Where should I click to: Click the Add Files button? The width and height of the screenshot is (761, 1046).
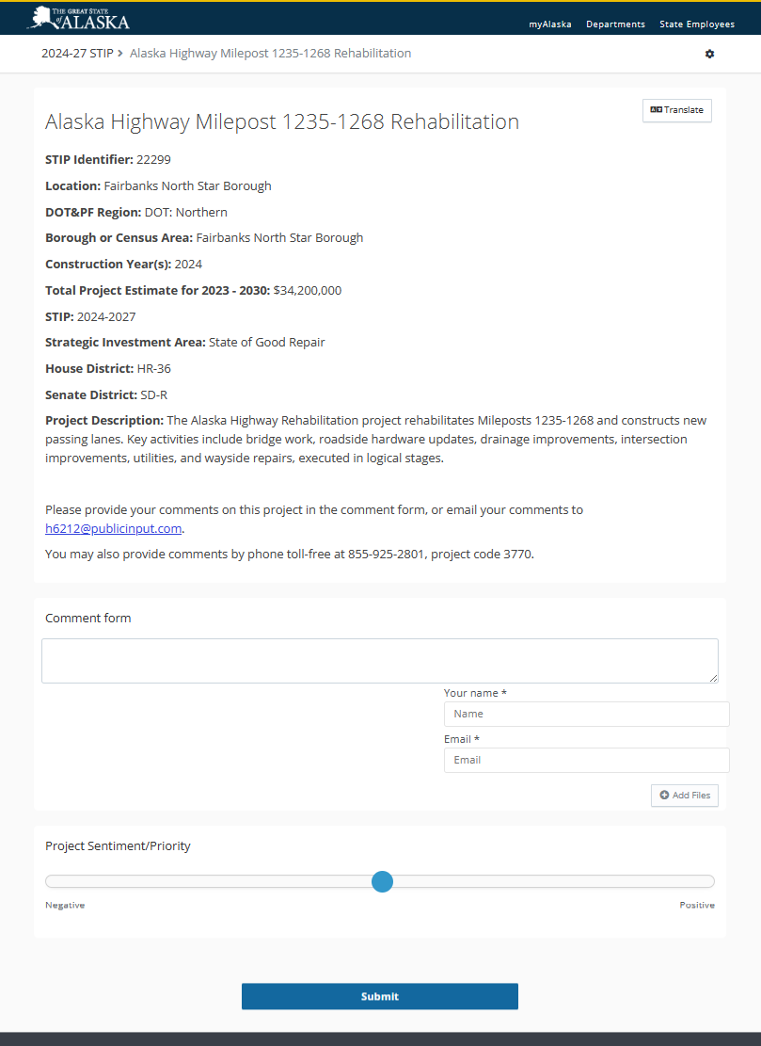click(x=685, y=796)
